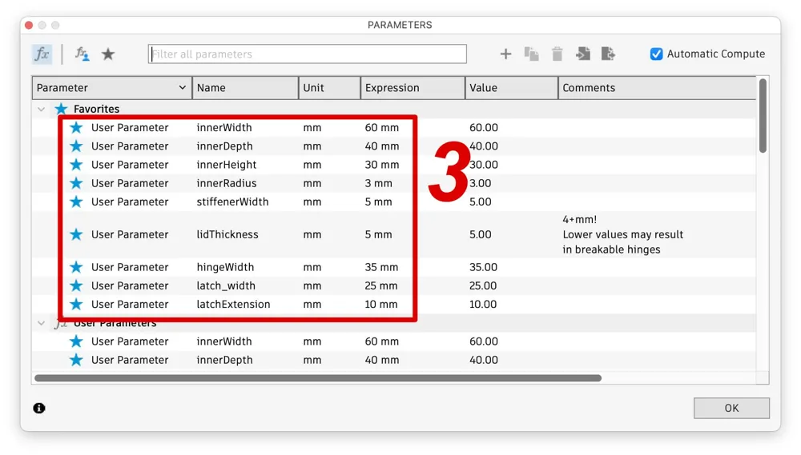Add a new user parameter with the plus icon

click(505, 54)
